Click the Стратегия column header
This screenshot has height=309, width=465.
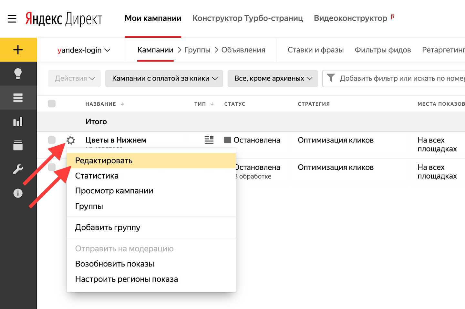(x=314, y=104)
